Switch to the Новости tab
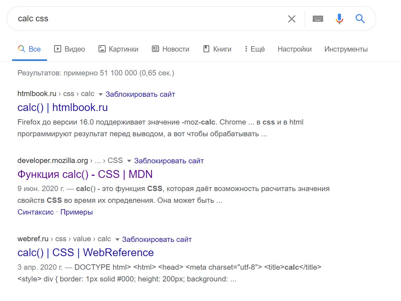 (x=170, y=49)
